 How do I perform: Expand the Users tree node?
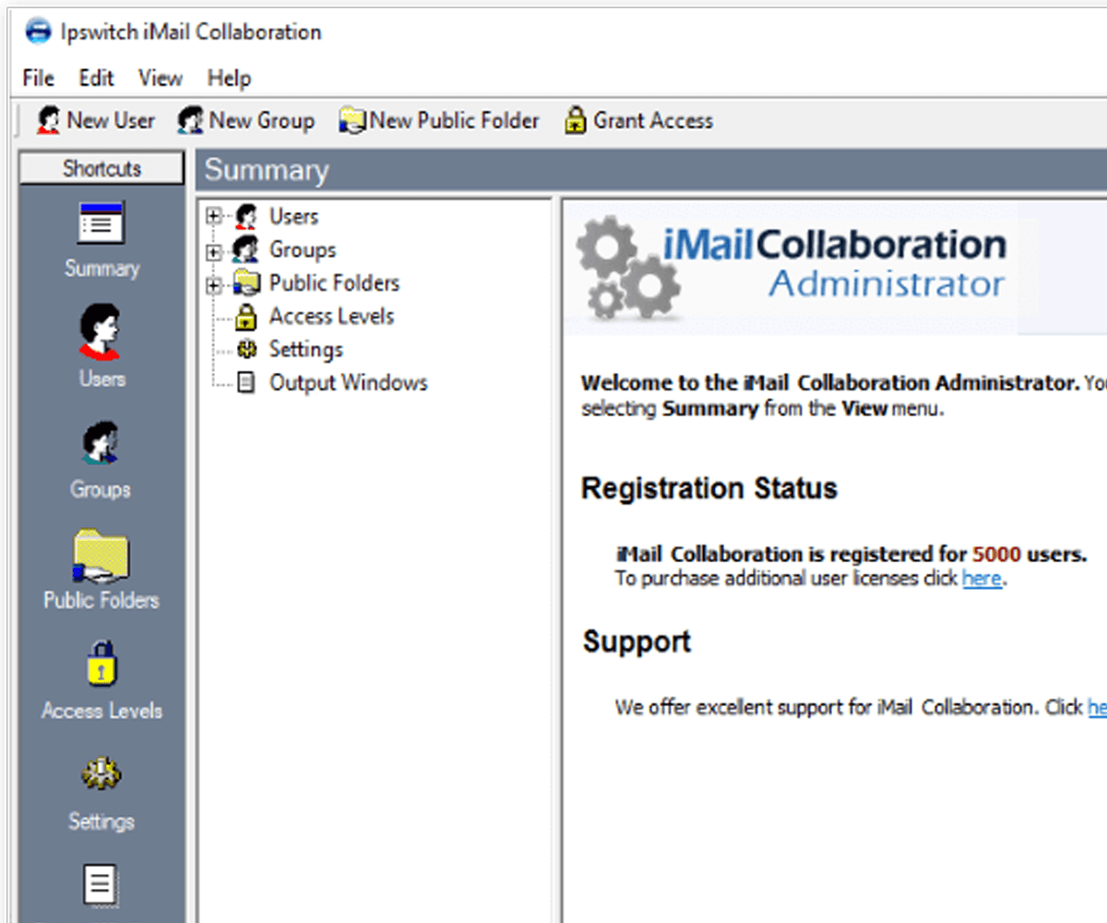(x=214, y=217)
